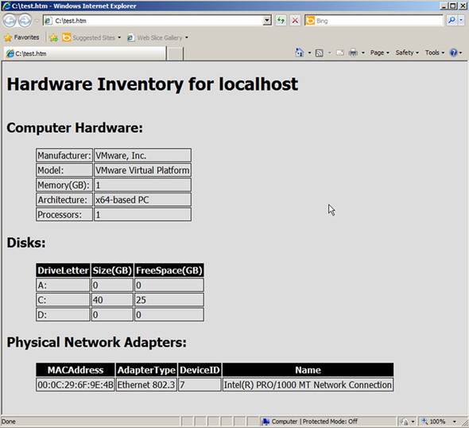Open the Favorites button
Screen dimensions: 469x428
click(21, 37)
